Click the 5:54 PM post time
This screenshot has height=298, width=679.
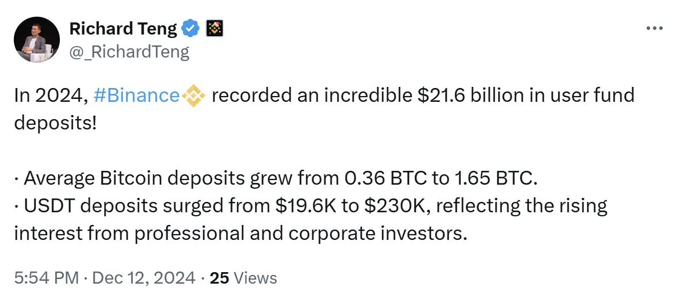coord(47,278)
